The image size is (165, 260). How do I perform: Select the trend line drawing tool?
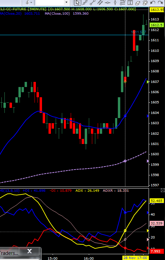(x=93, y=2)
